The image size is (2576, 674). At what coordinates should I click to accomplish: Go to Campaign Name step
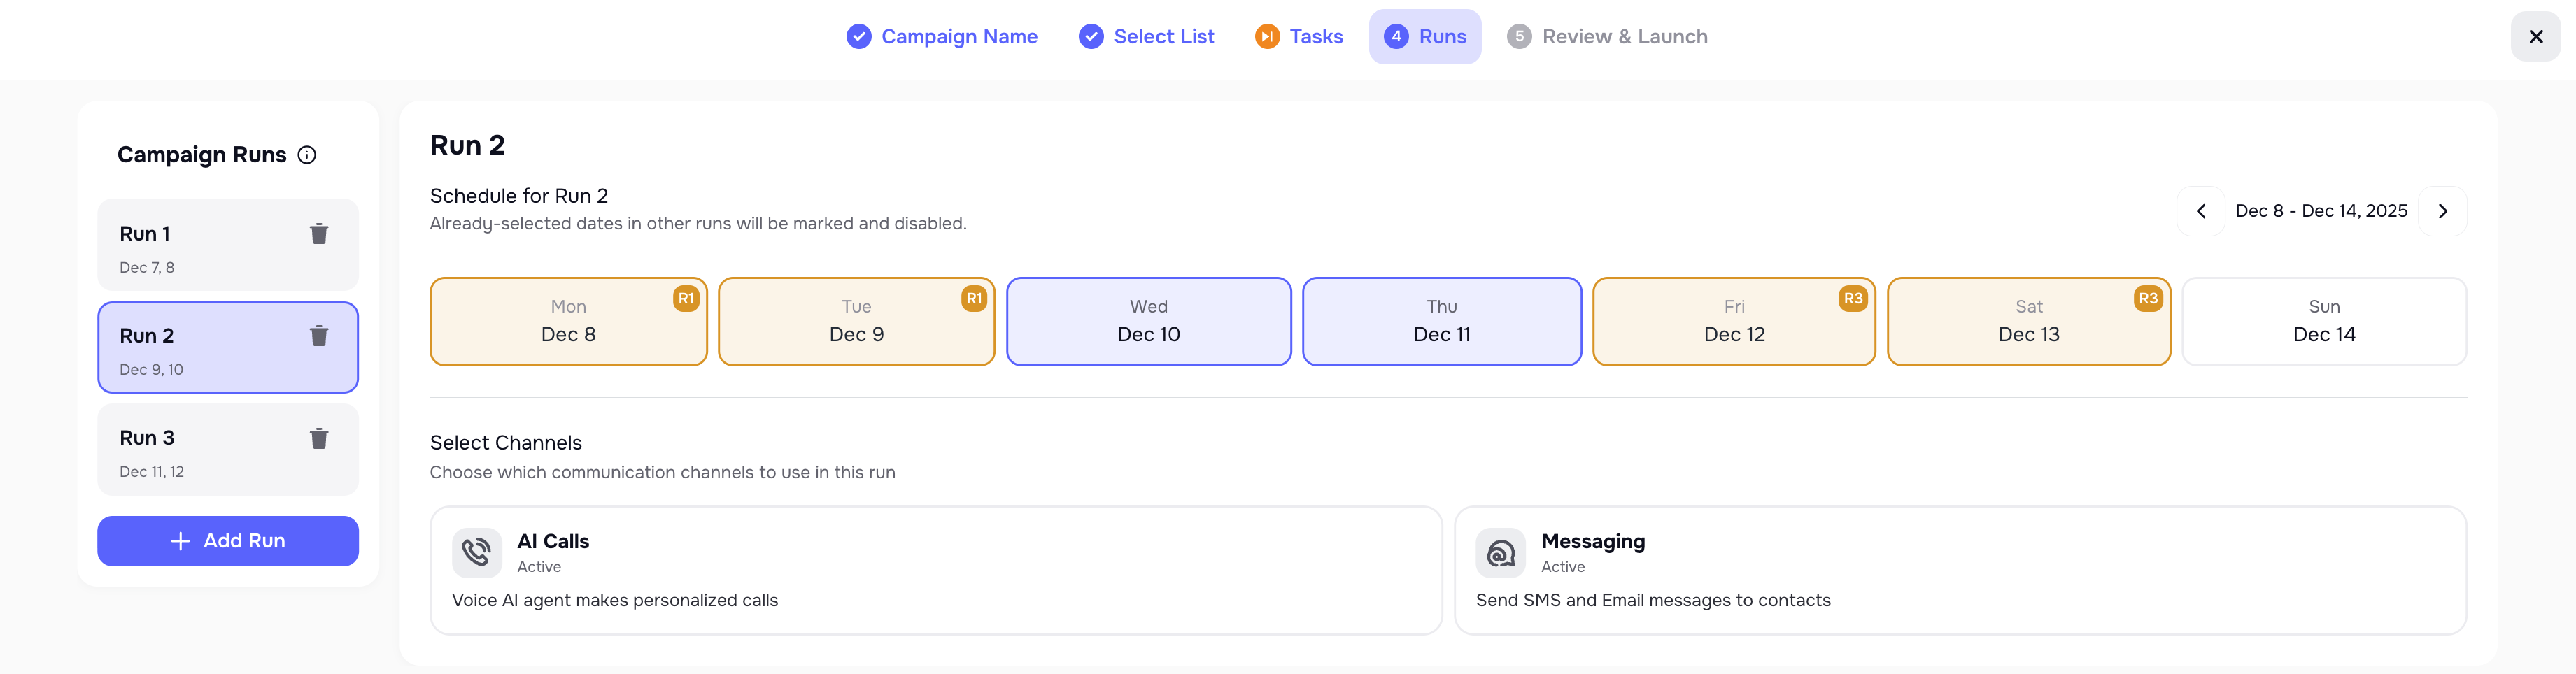coord(942,37)
